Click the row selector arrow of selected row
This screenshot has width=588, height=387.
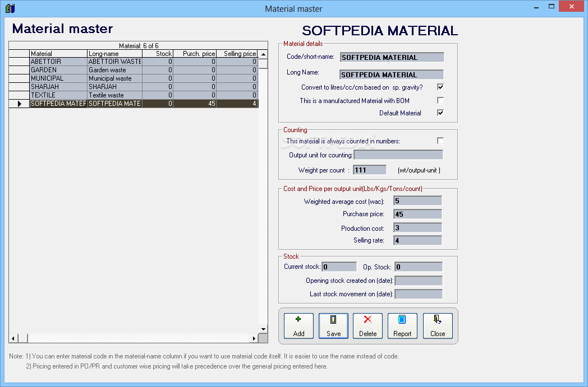(19, 104)
